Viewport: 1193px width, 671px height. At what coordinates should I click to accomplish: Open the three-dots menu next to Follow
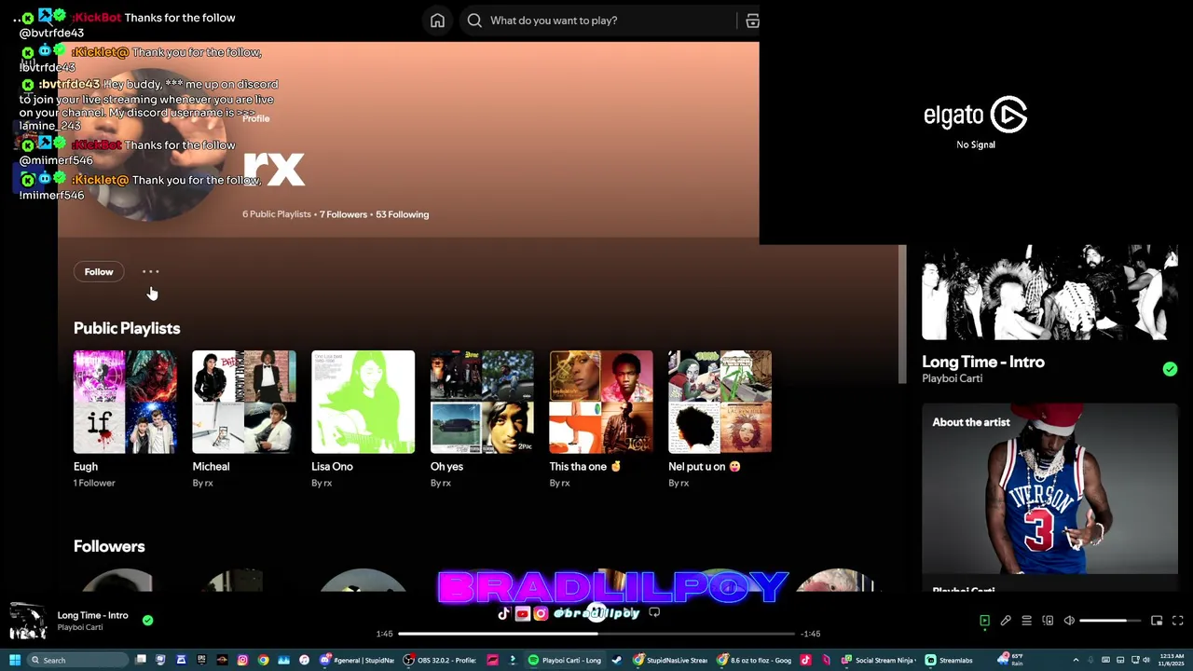[150, 272]
